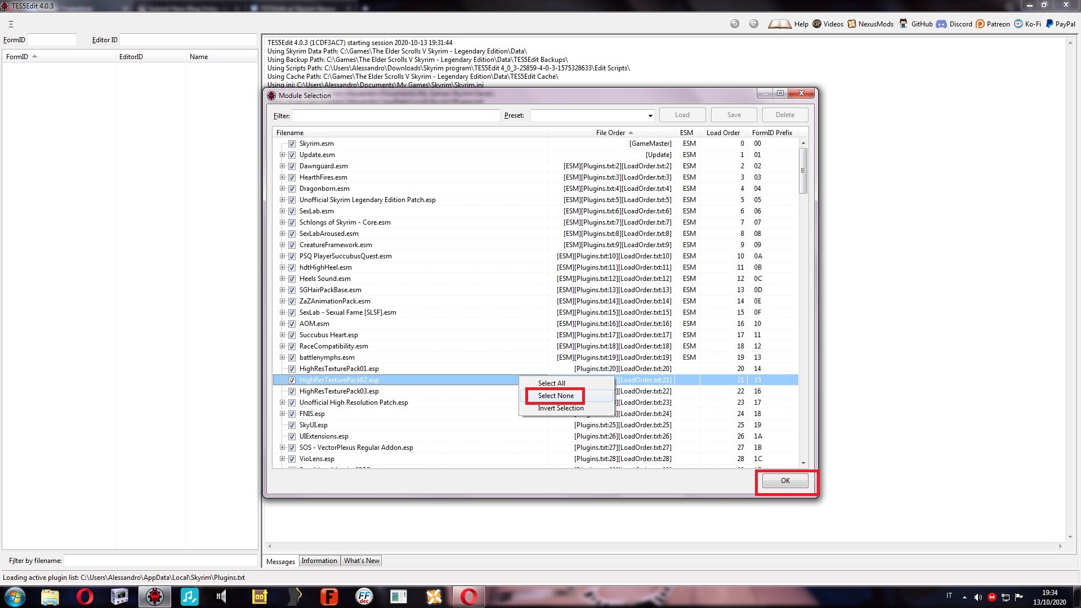
Task: Toggle the SkyUI.esp checkbox
Action: tap(292, 425)
